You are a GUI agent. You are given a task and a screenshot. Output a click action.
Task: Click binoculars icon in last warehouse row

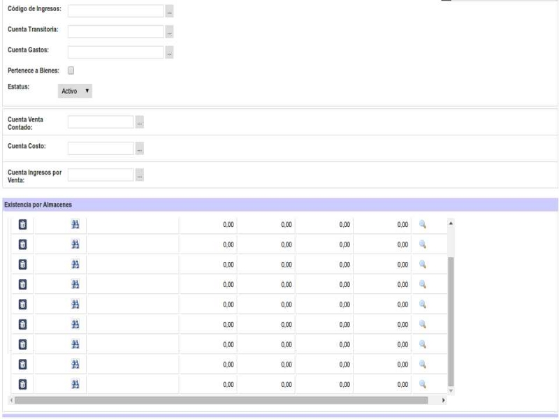75,384
